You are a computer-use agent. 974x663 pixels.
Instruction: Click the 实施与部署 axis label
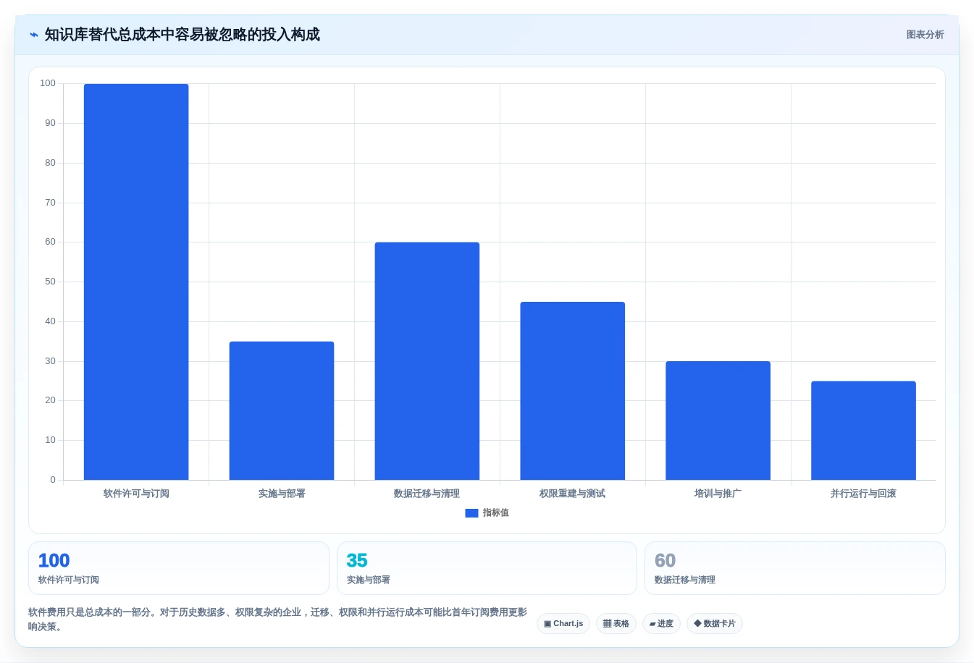[282, 494]
